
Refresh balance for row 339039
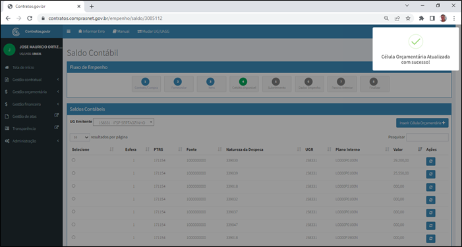pyautogui.click(x=431, y=175)
